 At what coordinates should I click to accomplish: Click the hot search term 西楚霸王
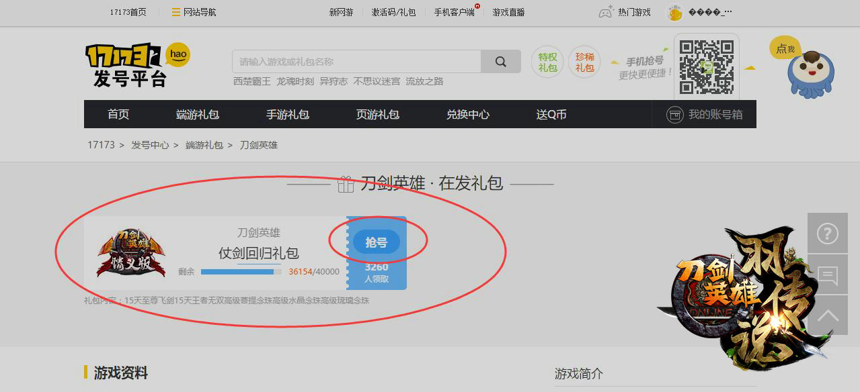coord(252,81)
